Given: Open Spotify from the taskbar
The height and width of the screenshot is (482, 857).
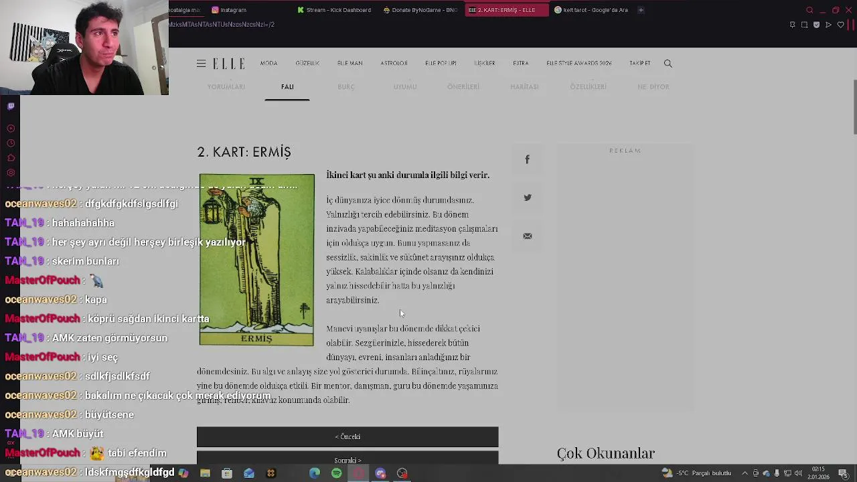Looking at the screenshot, I should coord(337,473).
